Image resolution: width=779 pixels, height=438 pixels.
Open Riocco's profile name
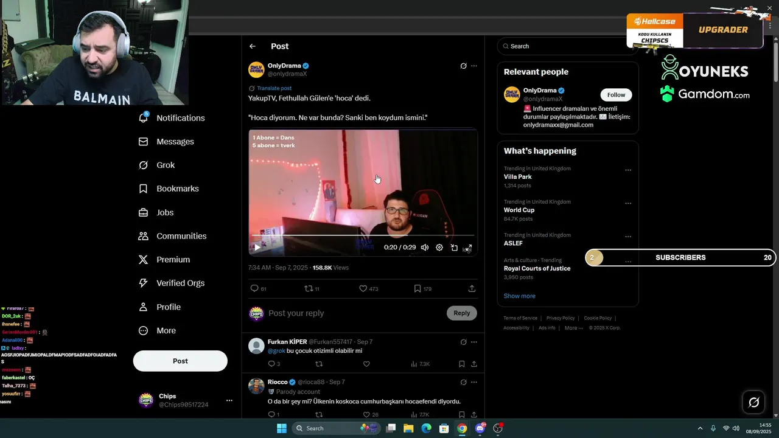(x=278, y=382)
